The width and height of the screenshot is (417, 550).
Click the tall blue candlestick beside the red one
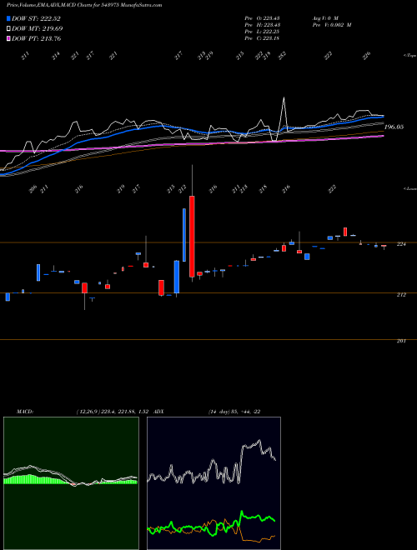pos(184,235)
